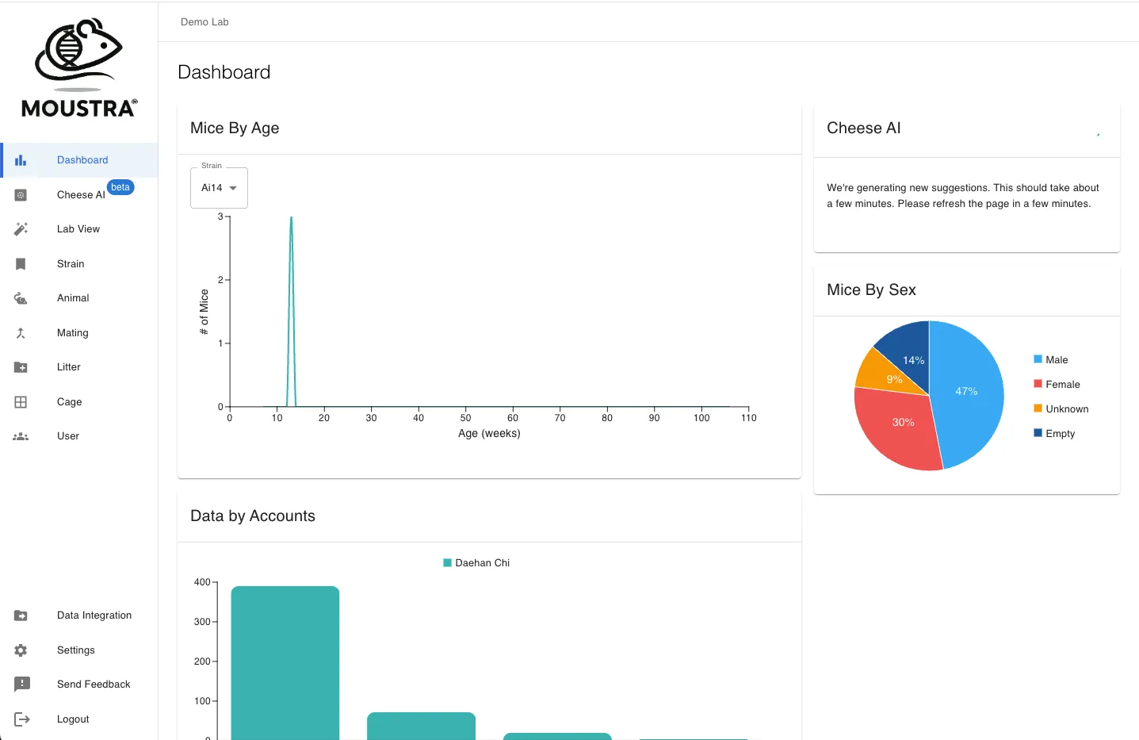
Task: Click the Lab View wand icon
Action: click(21, 228)
